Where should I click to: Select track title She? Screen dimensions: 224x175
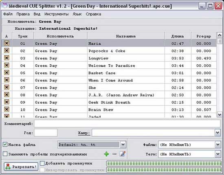[x=92, y=87]
